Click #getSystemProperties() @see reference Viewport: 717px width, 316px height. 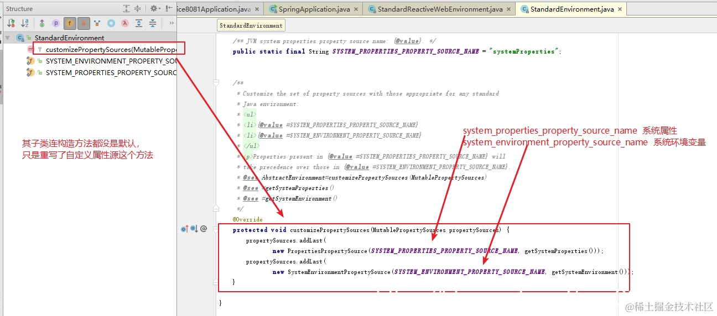(298, 188)
